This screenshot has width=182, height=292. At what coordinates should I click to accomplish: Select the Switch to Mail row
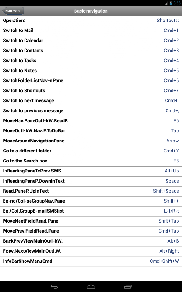pos(91,31)
